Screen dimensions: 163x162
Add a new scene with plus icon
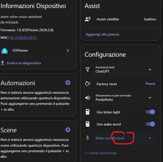(x=68, y=130)
